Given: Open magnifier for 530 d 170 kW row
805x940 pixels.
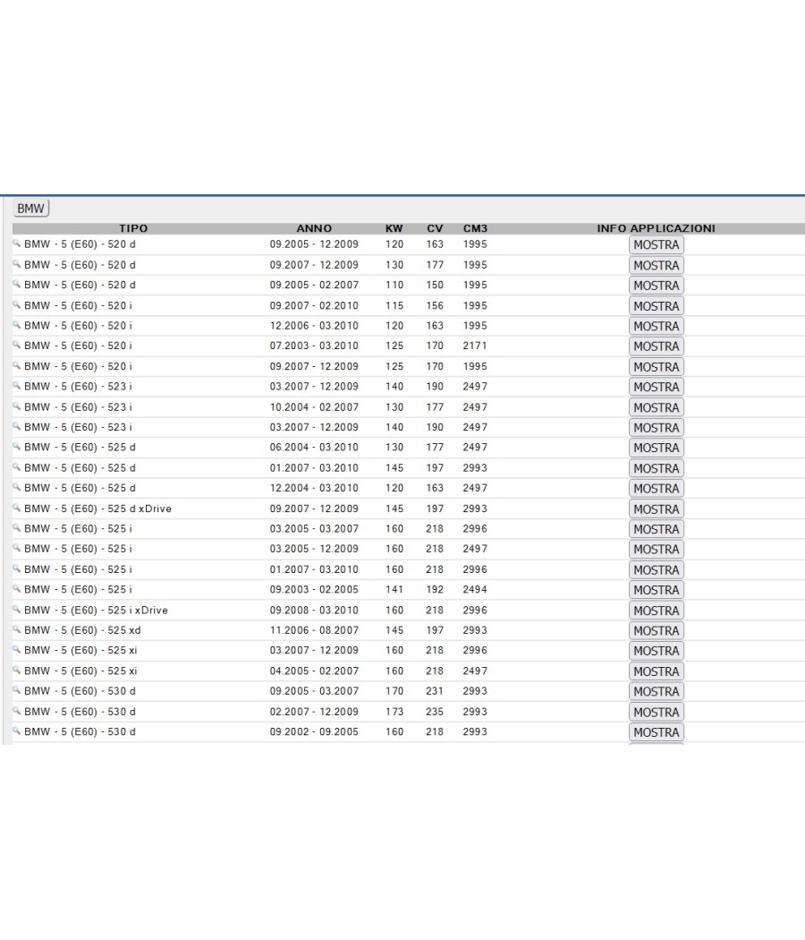Looking at the screenshot, I should pyautogui.click(x=17, y=690).
